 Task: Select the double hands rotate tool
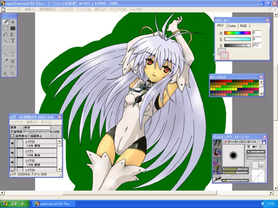coord(13,67)
